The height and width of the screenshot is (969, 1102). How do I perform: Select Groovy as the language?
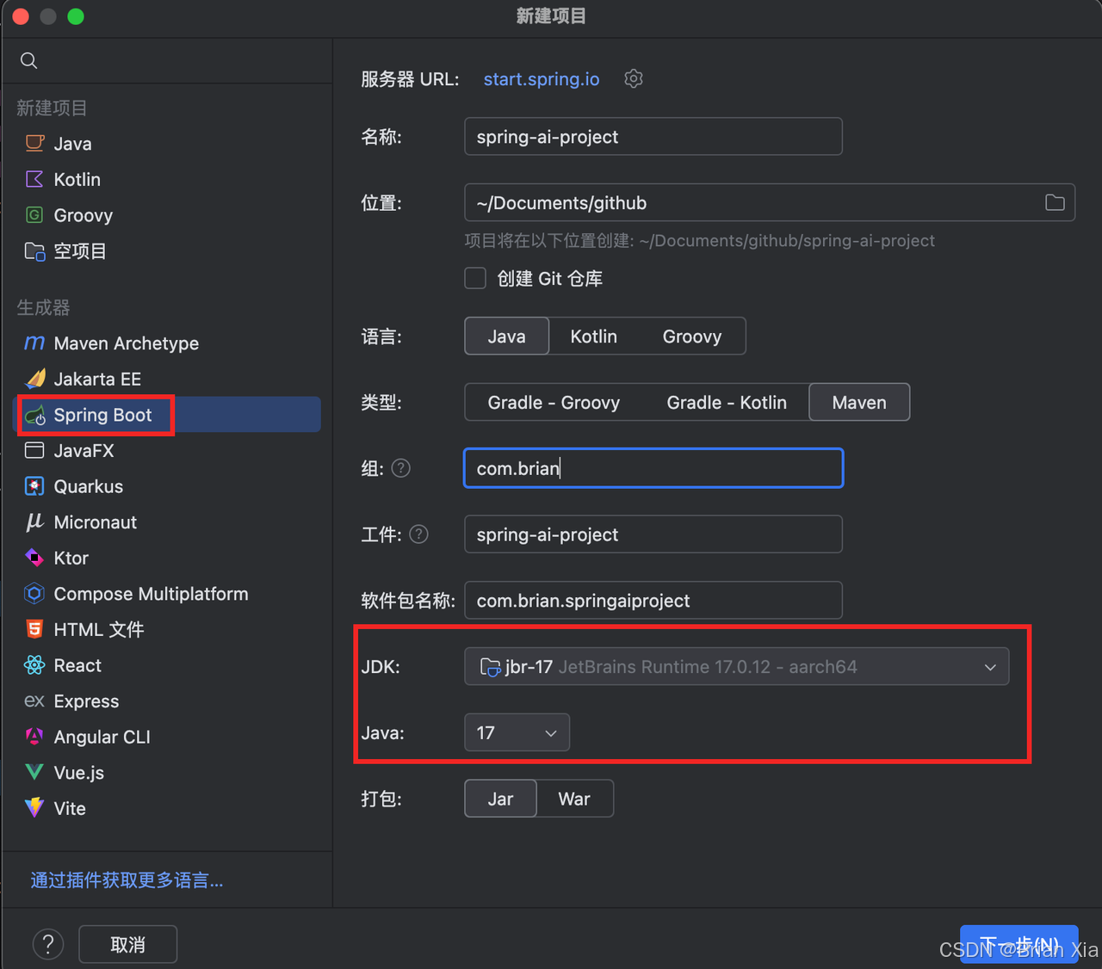pos(692,336)
